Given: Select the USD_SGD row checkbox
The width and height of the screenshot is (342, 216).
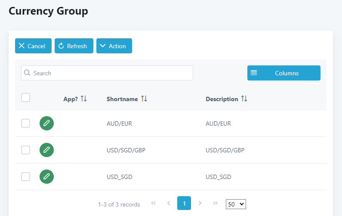Looking at the screenshot, I should pos(26,176).
